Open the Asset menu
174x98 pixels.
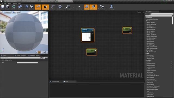point(10,3)
